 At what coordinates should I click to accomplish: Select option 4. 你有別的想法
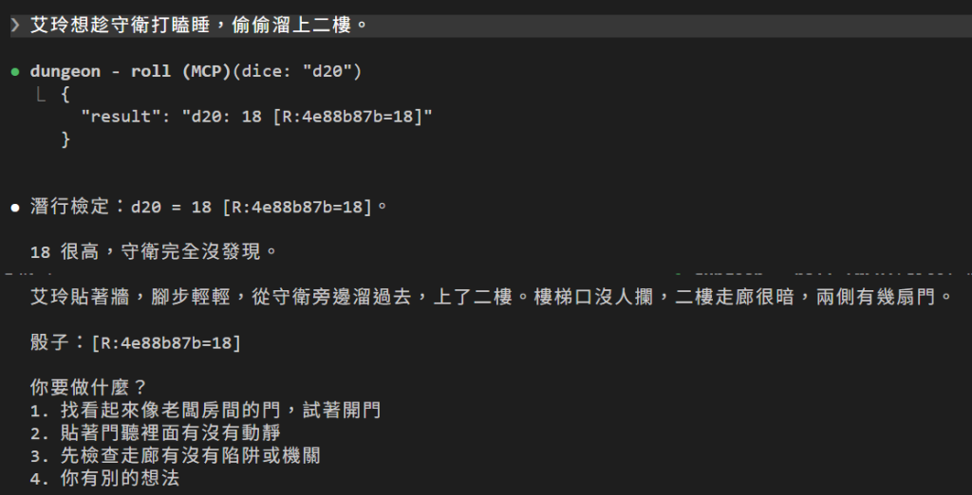click(104, 478)
